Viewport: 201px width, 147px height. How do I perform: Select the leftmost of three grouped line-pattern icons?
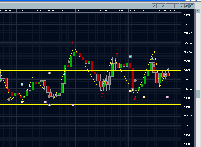(168, 6)
